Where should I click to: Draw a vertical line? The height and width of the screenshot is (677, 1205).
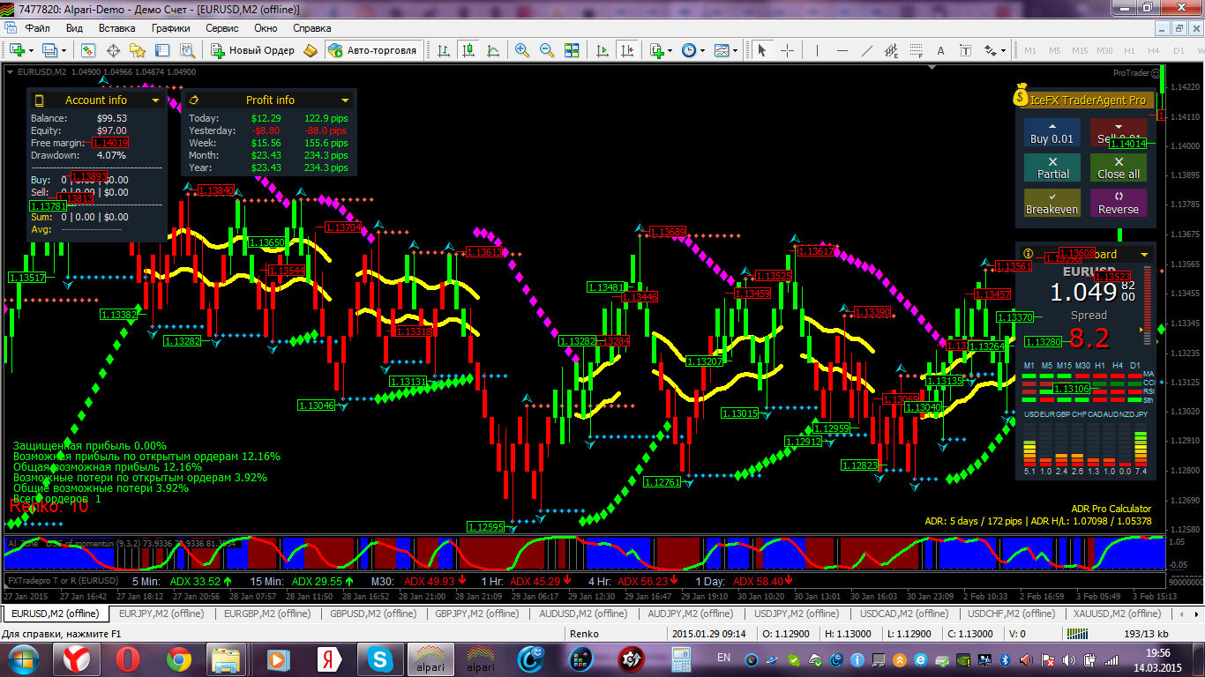pyautogui.click(x=818, y=50)
